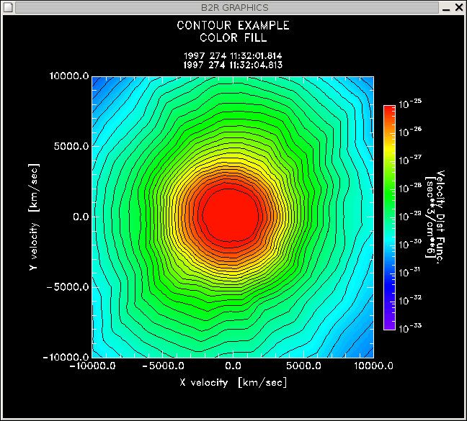467x421 pixels.
Task: Click the B2R GRAPHICS title bar text
Action: [235, 8]
